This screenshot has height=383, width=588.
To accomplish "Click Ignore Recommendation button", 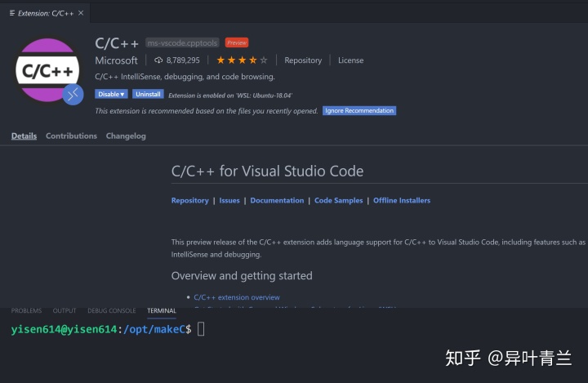I will (x=359, y=111).
